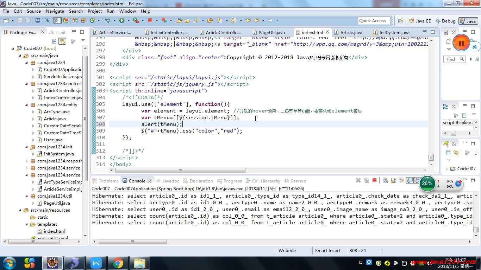The image size is (481, 270).
Task: Collapse the com.java1234.entity package
Action: click(26, 105)
